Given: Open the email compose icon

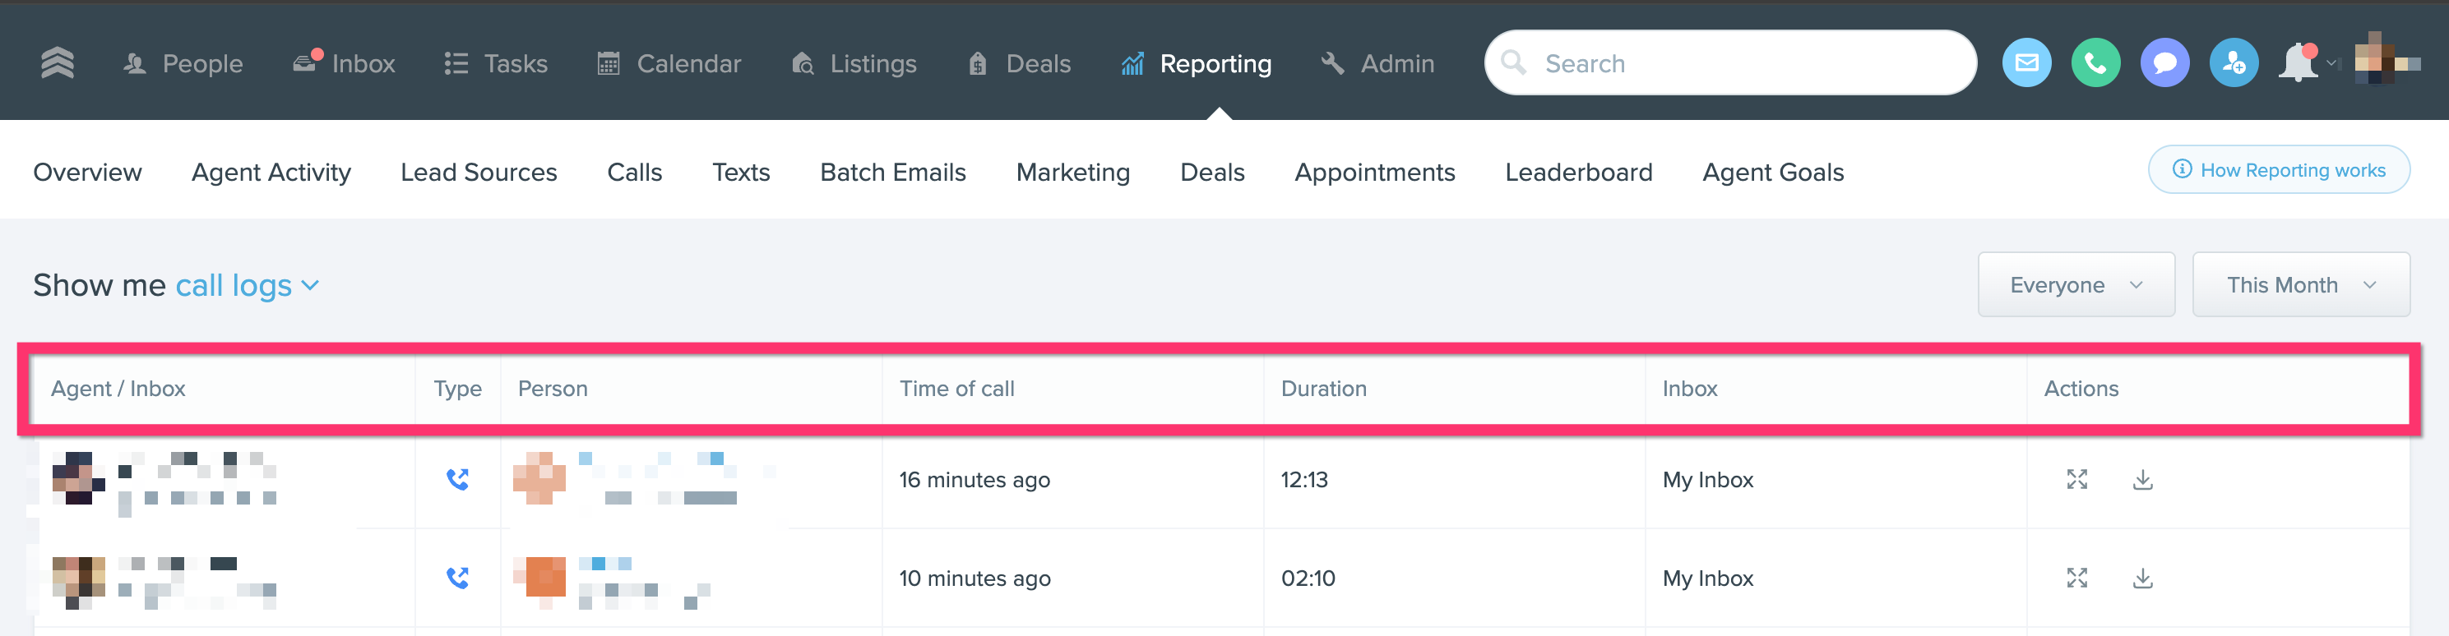Looking at the screenshot, I should 2026,62.
